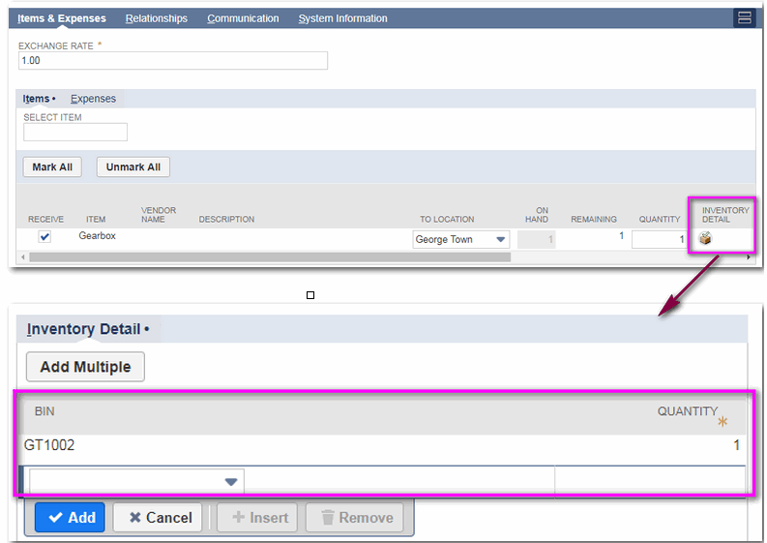Click the Select Item input field
Image resolution: width=767 pixels, height=543 pixels.
(75, 133)
